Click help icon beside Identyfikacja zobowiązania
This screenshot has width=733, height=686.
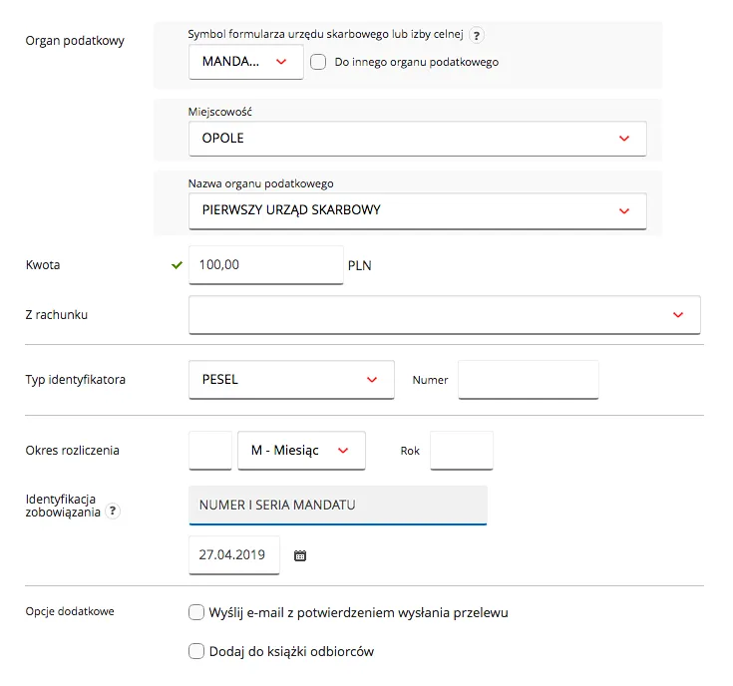(x=113, y=512)
